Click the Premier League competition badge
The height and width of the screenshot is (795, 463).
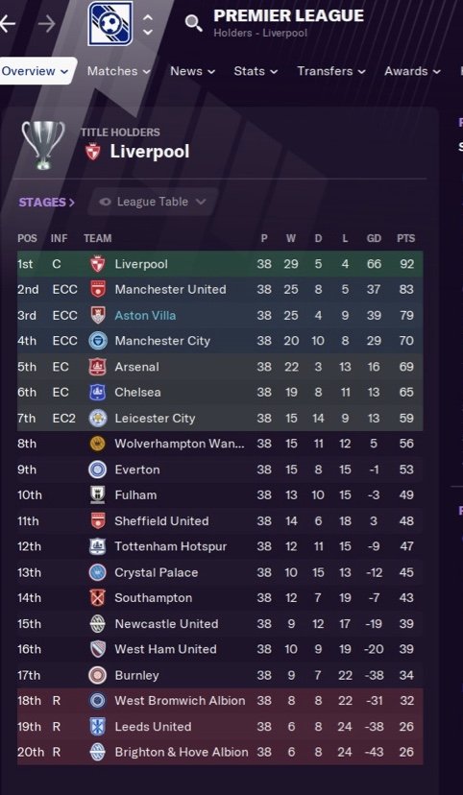pos(110,23)
